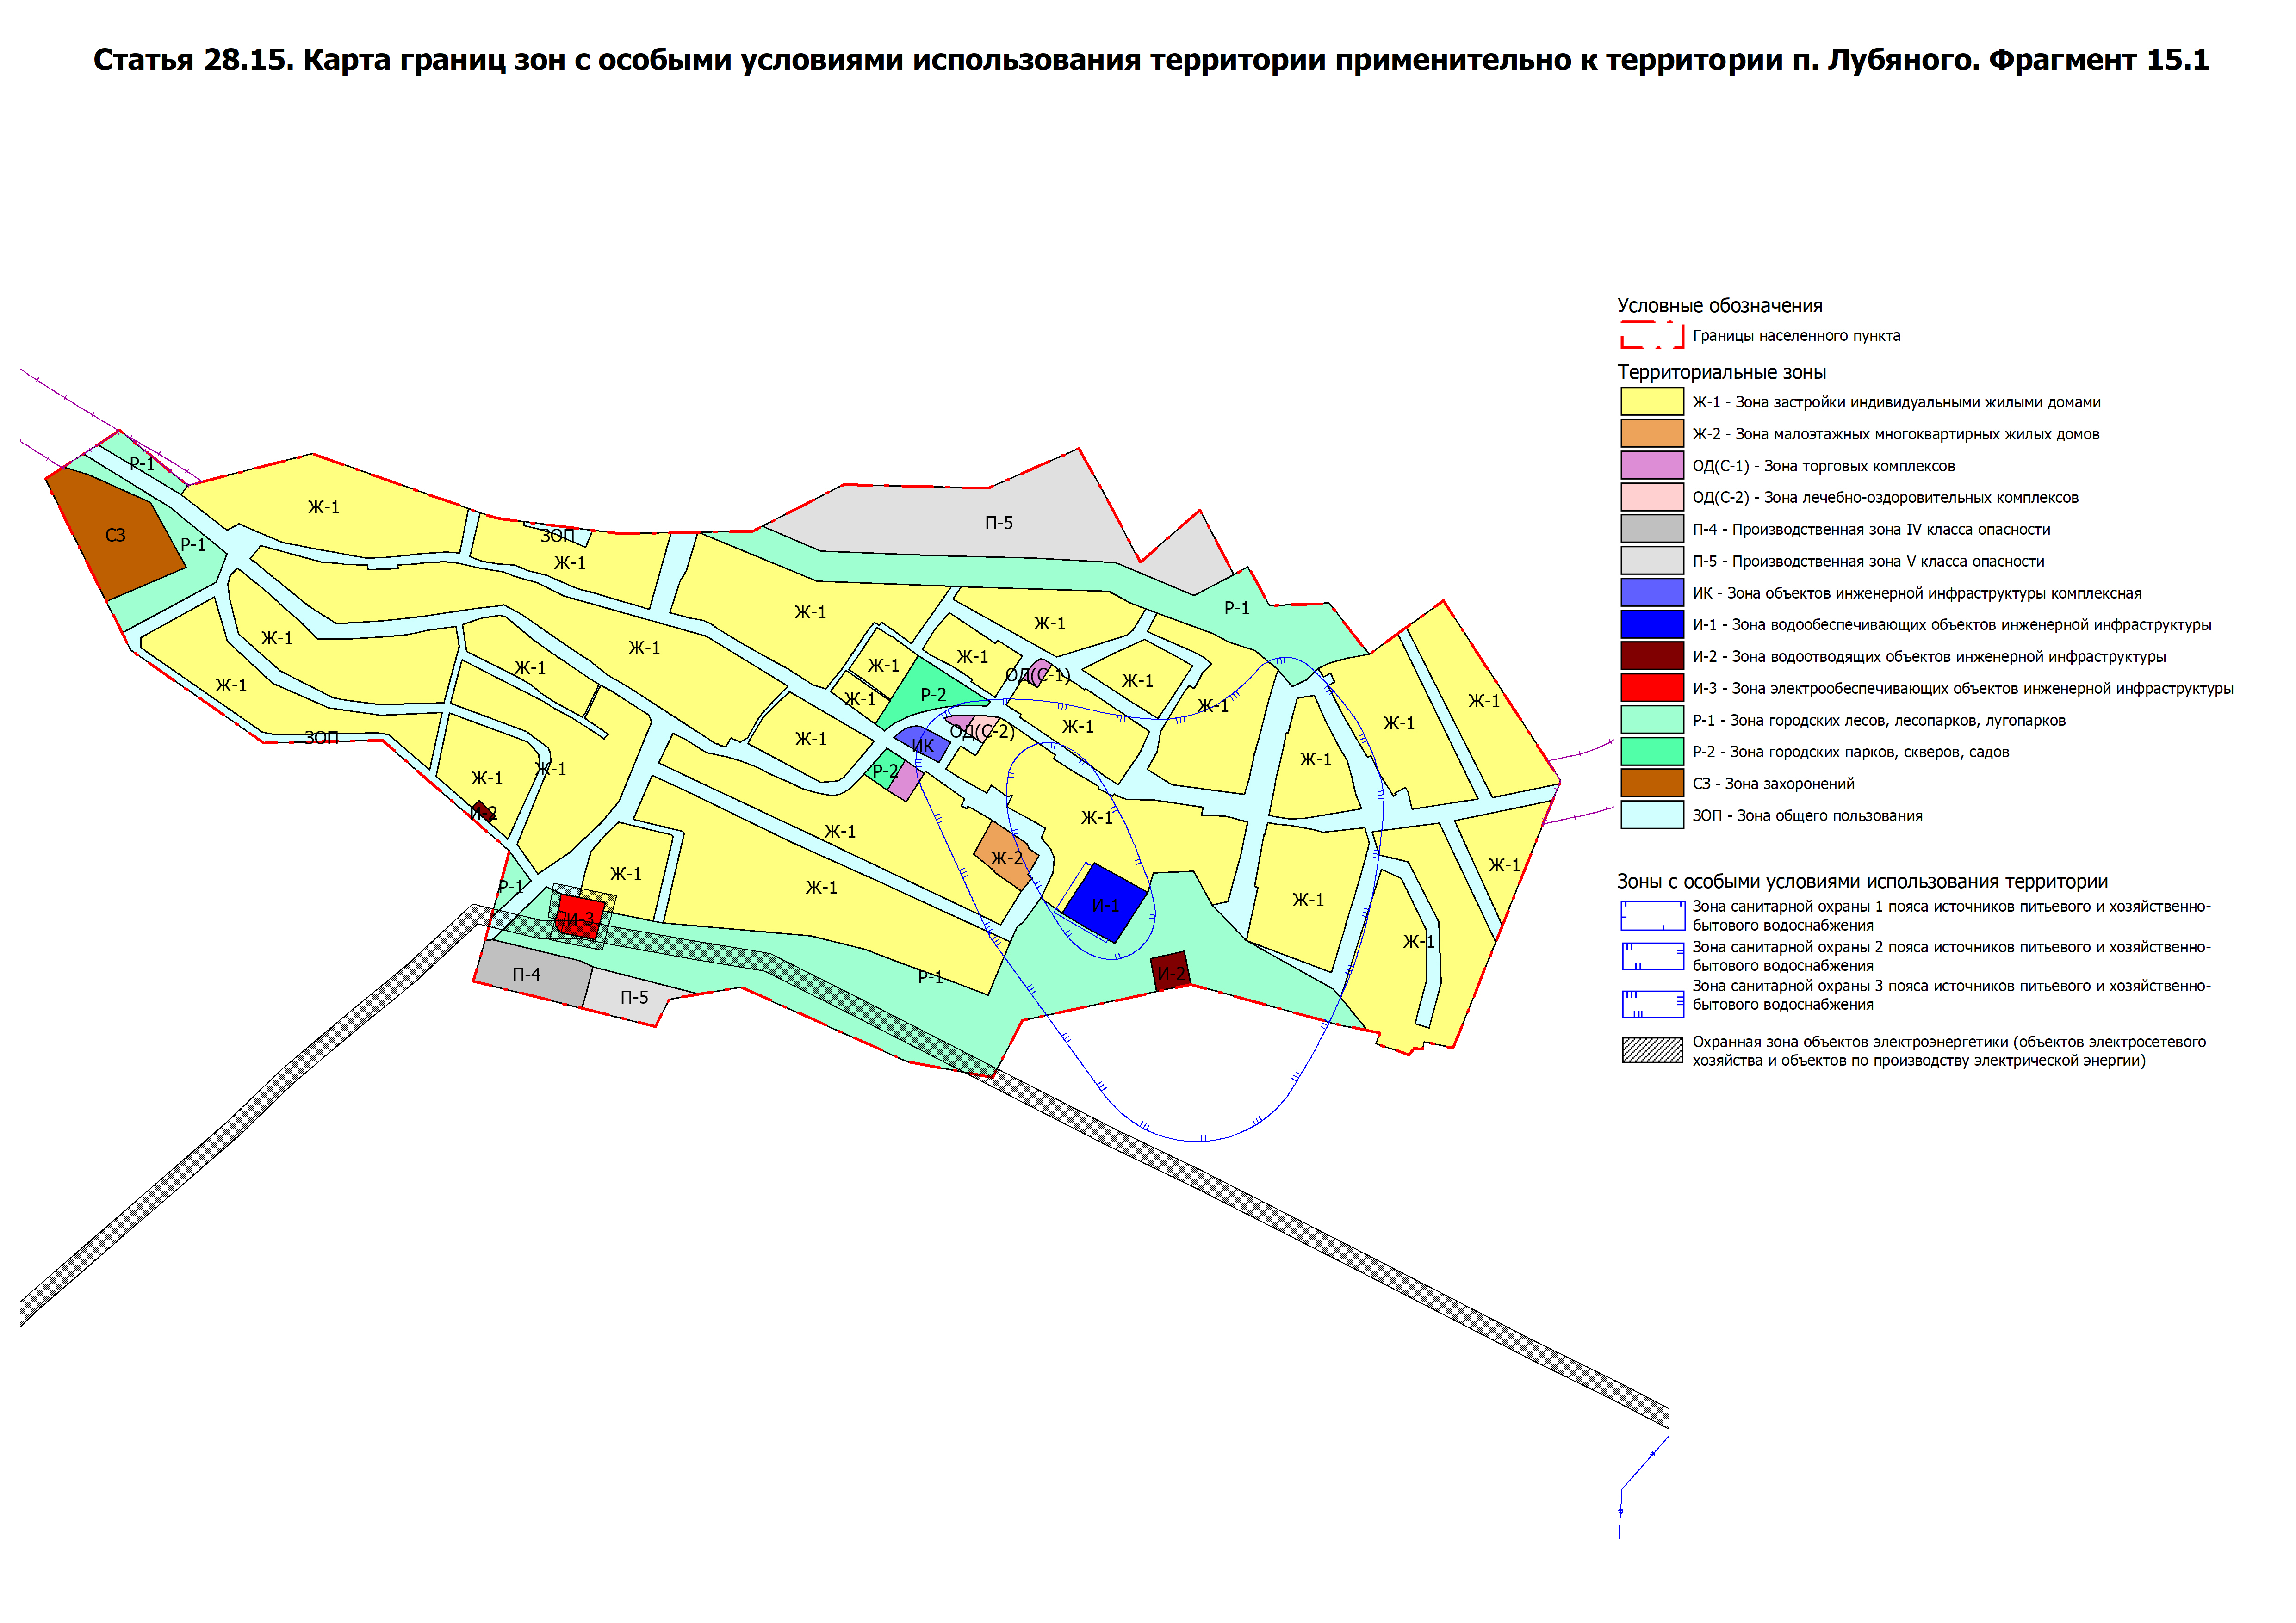Click the Ж-1 yellow legend swatch
This screenshot has height=1623, width=2296.
click(1651, 402)
